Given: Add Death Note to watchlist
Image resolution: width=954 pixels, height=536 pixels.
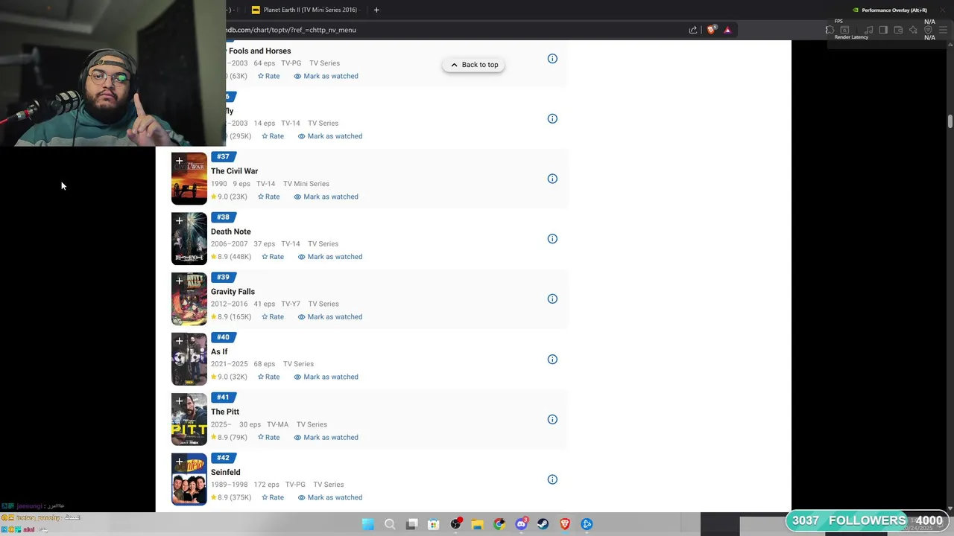Looking at the screenshot, I should point(179,221).
